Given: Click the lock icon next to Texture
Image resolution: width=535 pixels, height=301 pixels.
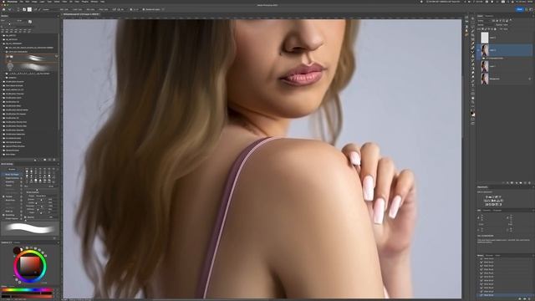Looking at the screenshot, I should (x=21, y=186).
